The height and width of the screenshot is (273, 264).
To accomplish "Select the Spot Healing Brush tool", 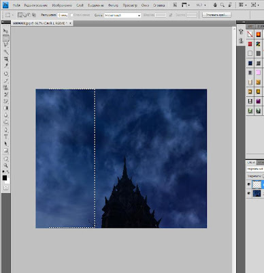I will click(6, 74).
